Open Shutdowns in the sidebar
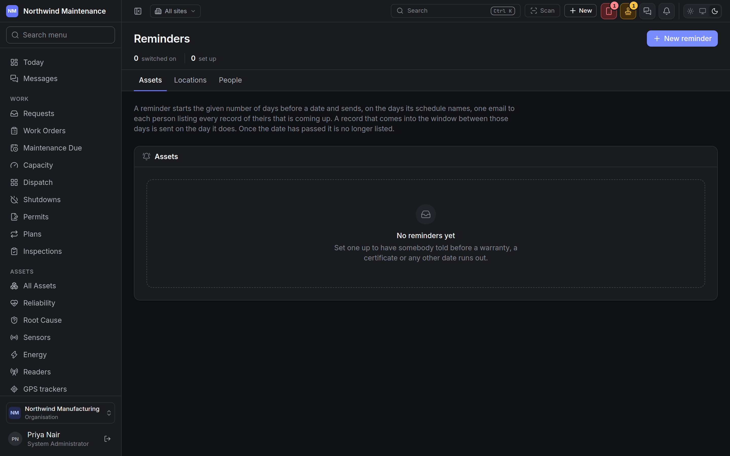The height and width of the screenshot is (456, 730). tap(61, 199)
